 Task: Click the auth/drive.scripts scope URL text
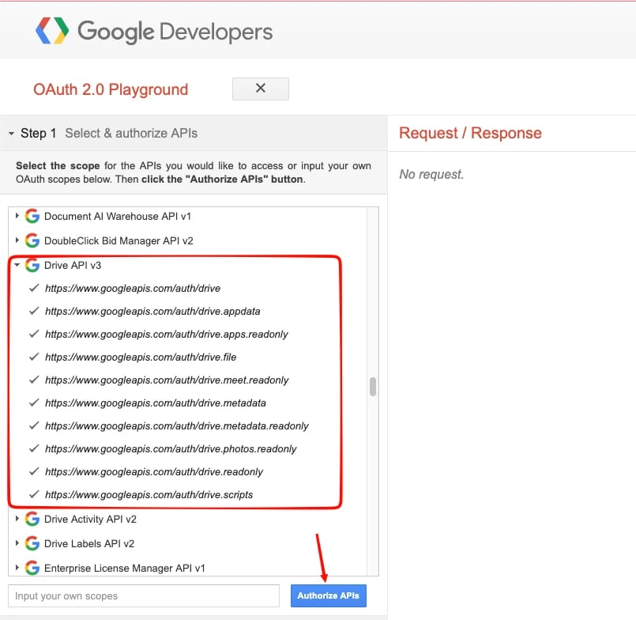149,495
